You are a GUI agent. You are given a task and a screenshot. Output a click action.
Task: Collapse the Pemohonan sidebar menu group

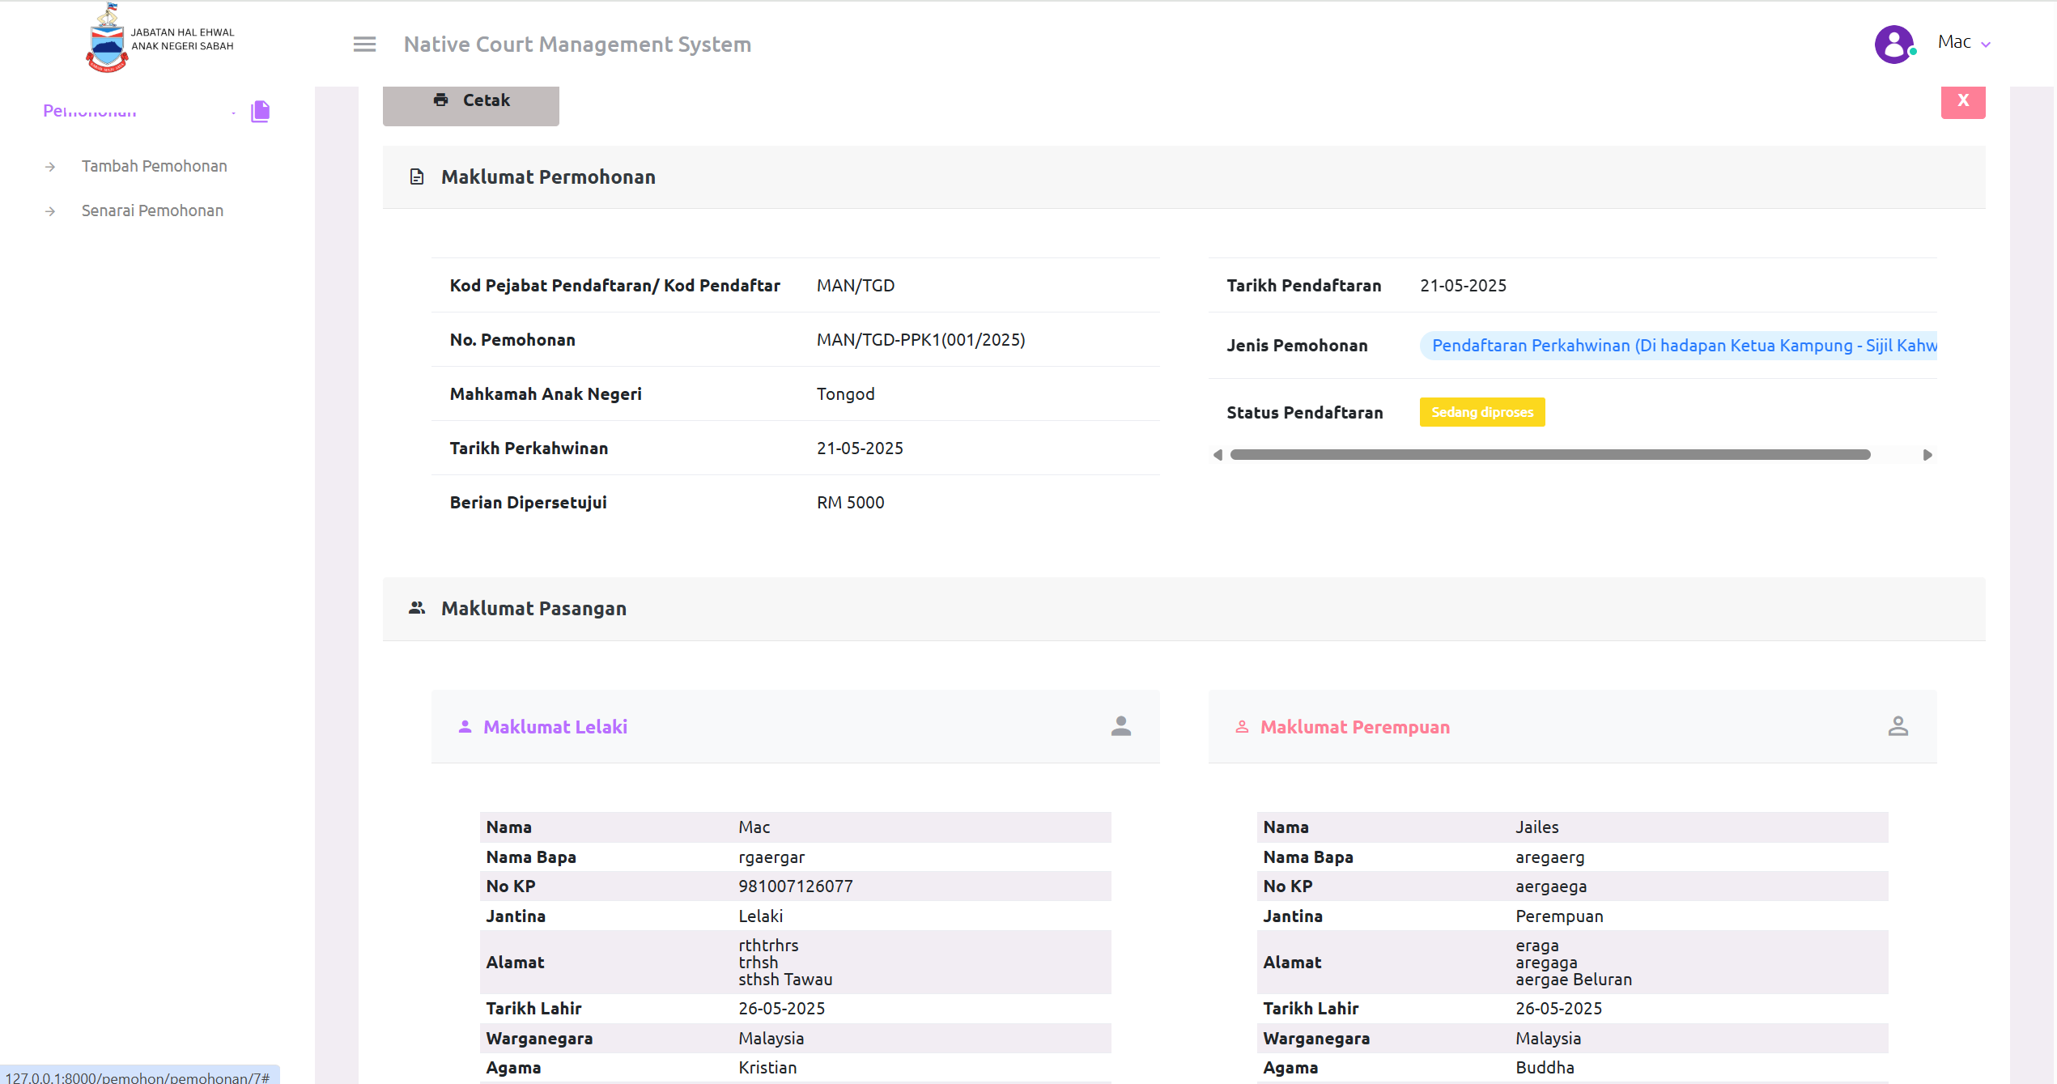(x=91, y=111)
